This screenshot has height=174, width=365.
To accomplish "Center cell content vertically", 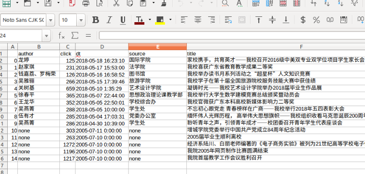I will tap(272, 20).
